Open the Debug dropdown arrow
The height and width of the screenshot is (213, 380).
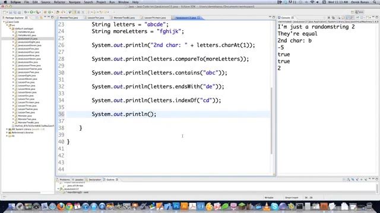click(28, 12)
